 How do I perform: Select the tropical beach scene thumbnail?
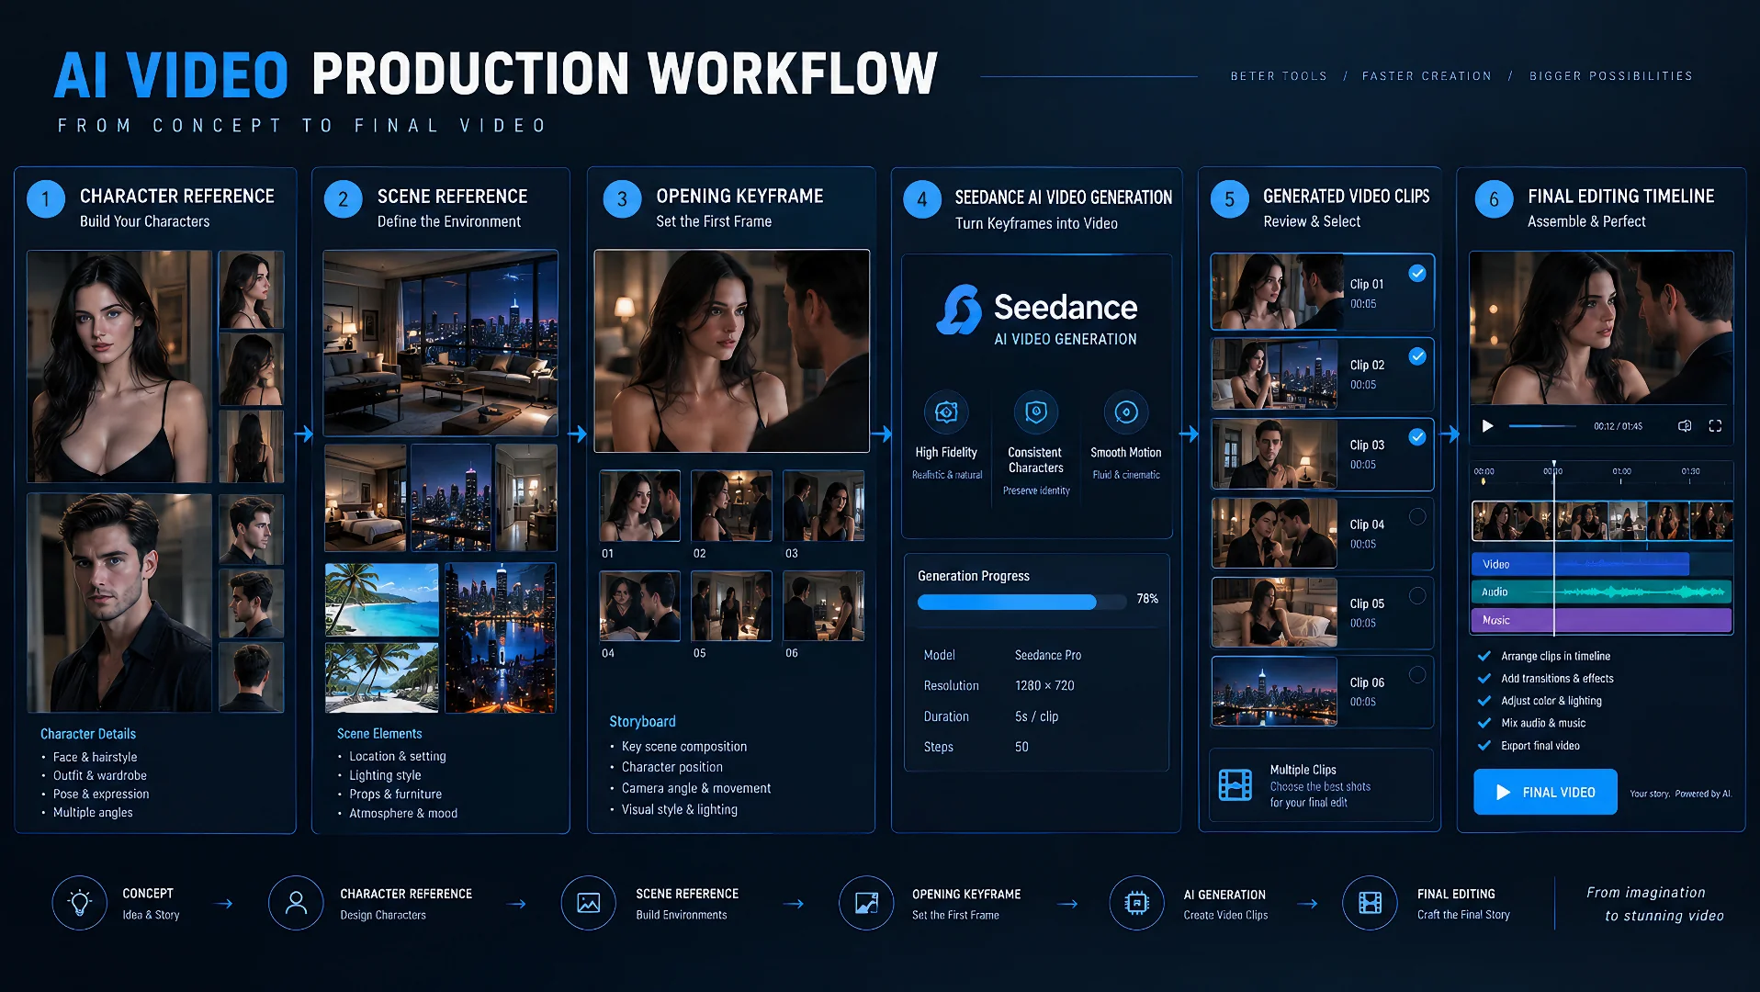[381, 600]
